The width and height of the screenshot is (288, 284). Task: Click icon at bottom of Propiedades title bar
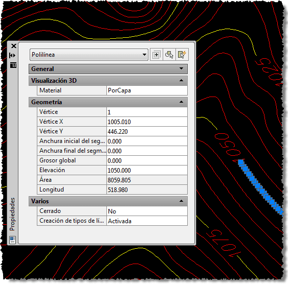12,240
